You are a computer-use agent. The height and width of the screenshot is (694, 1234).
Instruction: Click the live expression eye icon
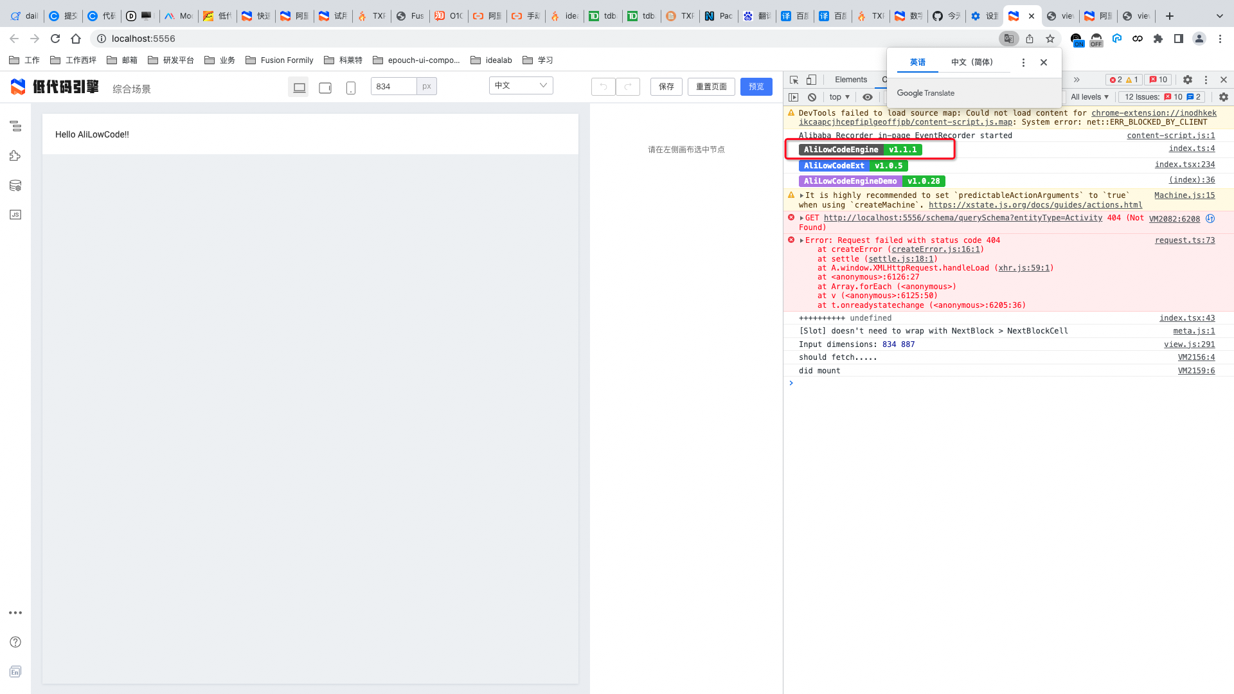point(868,97)
